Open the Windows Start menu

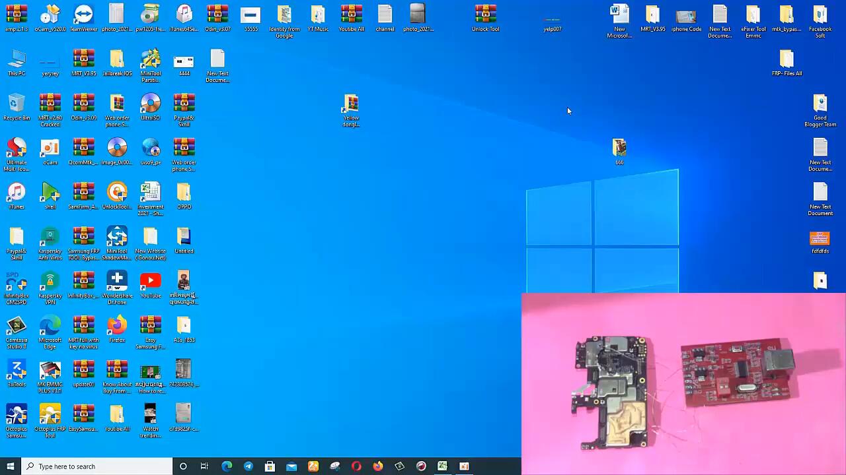pos(11,466)
